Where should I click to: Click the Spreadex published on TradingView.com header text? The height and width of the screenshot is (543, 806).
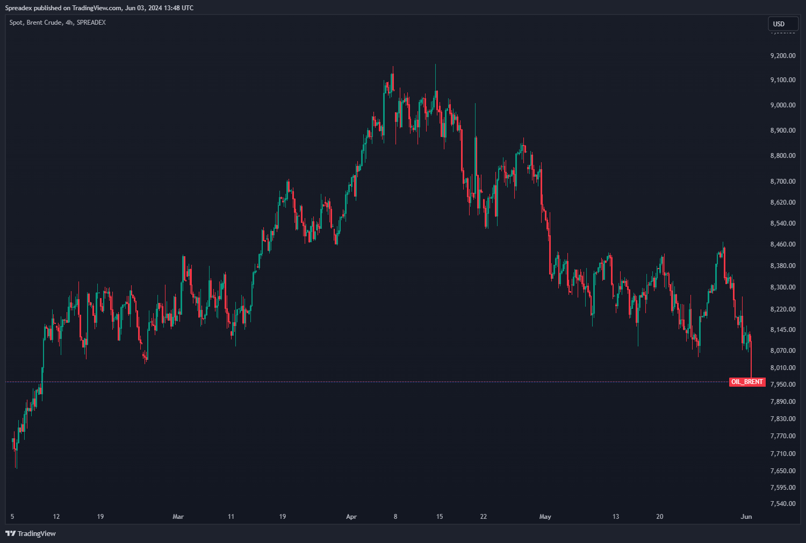[99, 8]
